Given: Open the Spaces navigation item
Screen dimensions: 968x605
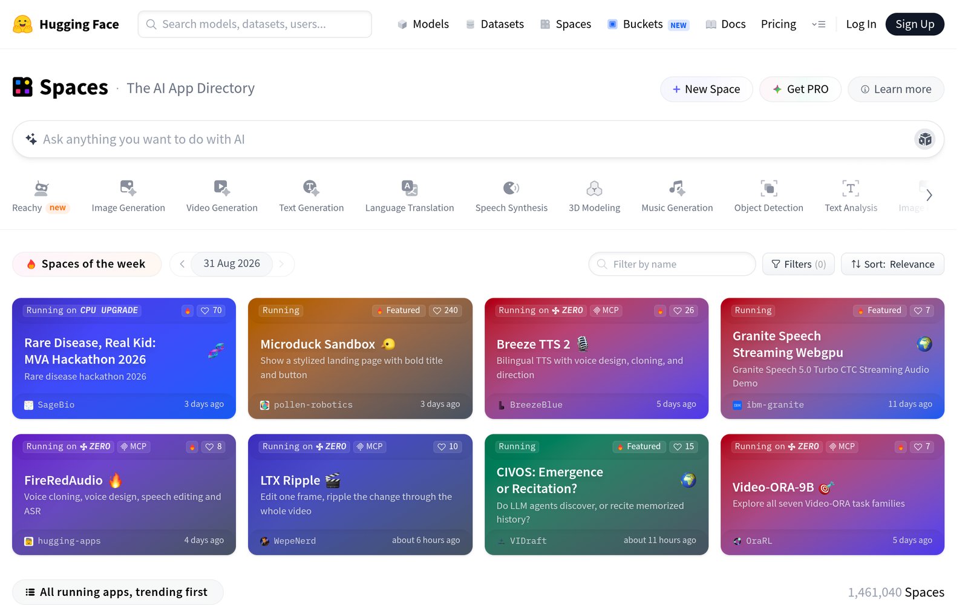Looking at the screenshot, I should click(565, 24).
